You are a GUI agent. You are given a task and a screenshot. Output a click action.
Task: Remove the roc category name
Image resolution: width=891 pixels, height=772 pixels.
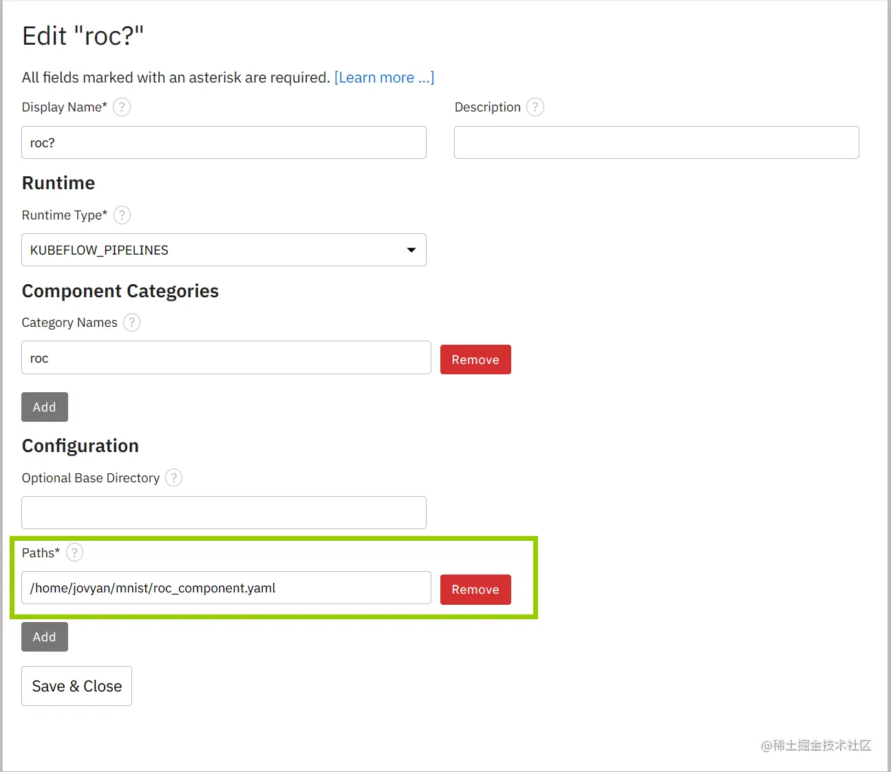[475, 360]
